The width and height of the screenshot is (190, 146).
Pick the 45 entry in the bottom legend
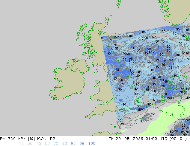pyautogui.click(x=39, y=144)
